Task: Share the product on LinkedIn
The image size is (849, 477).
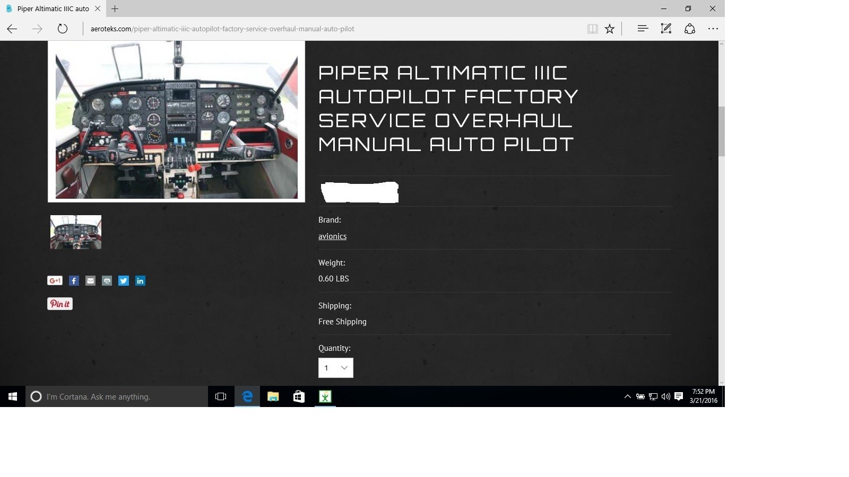Action: [x=140, y=280]
